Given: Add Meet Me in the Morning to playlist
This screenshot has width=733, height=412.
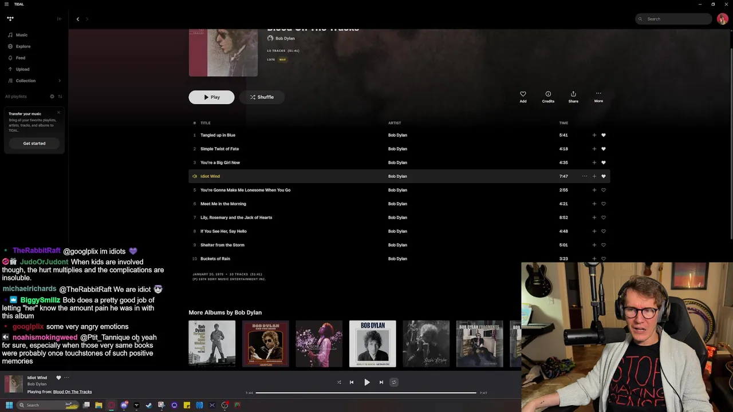Looking at the screenshot, I should (x=594, y=204).
